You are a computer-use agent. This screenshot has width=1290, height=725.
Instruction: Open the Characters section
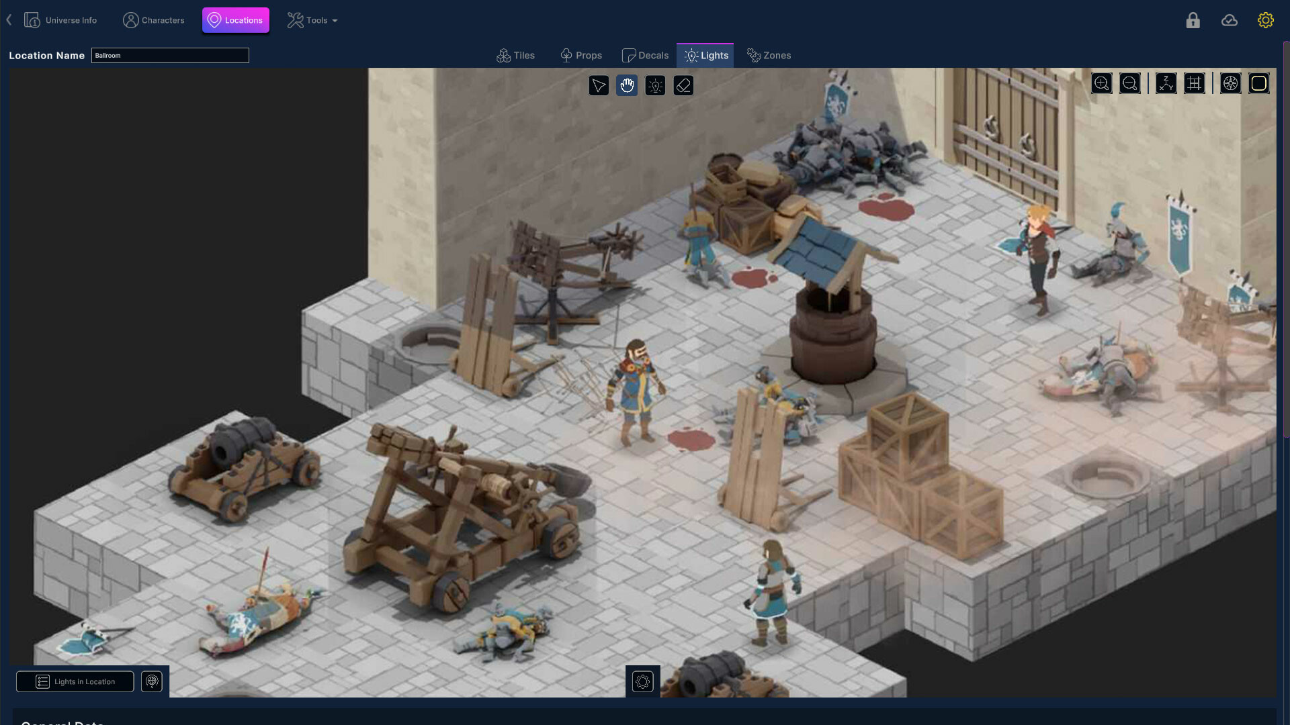pos(153,20)
